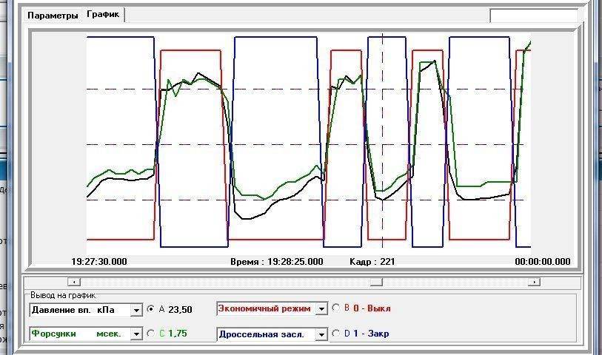
Task: Click the empty text field at top right
Action: 533,16
